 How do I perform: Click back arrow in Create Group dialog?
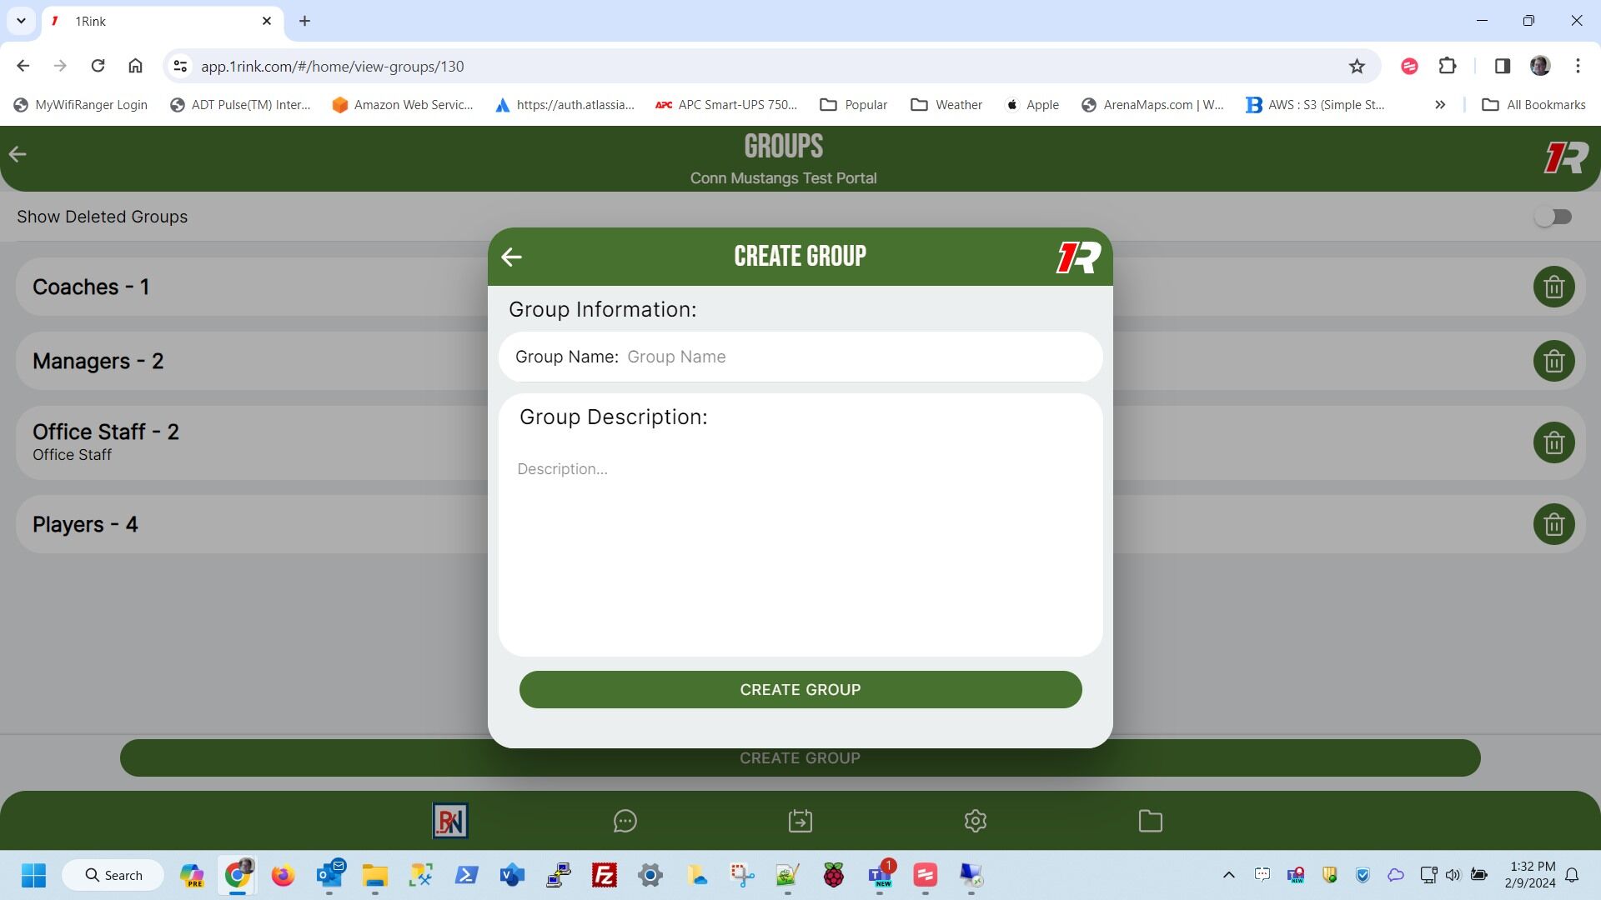coord(511,257)
